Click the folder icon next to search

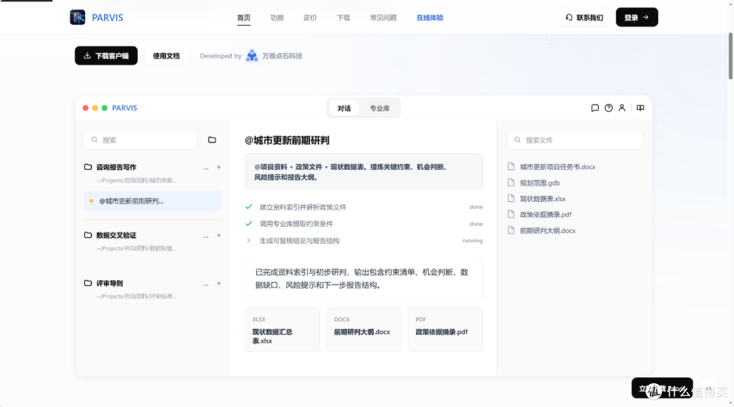point(212,140)
